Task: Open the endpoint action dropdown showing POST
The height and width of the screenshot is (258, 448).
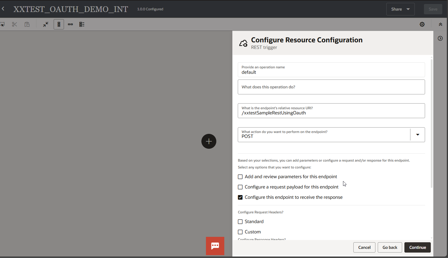Action: point(417,134)
